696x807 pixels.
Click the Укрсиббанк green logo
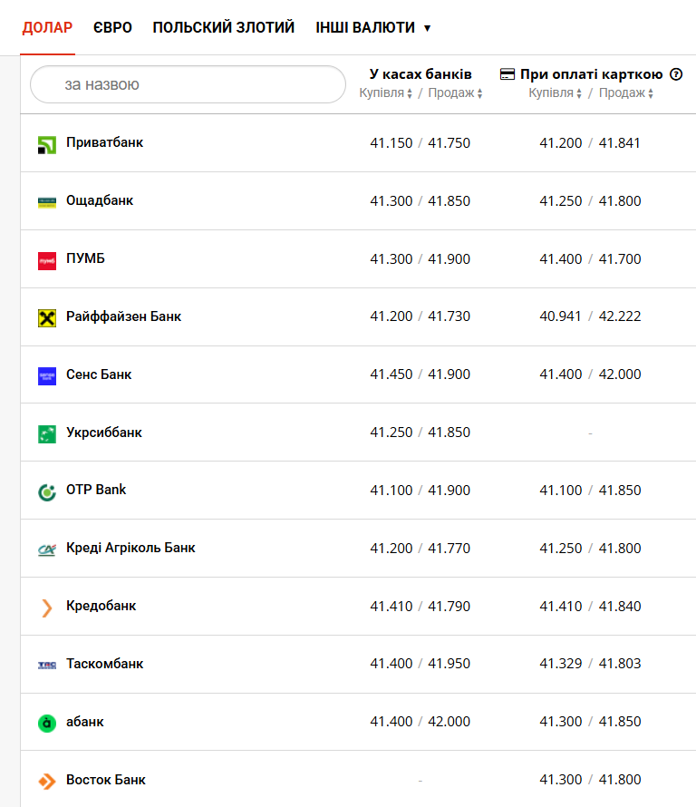click(x=47, y=434)
